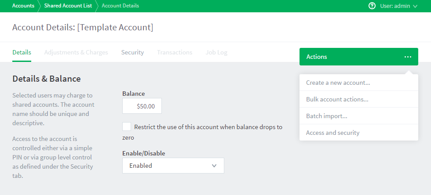Expand the Enable/Disable combo box
The width and height of the screenshot is (431, 195).
coord(173,166)
